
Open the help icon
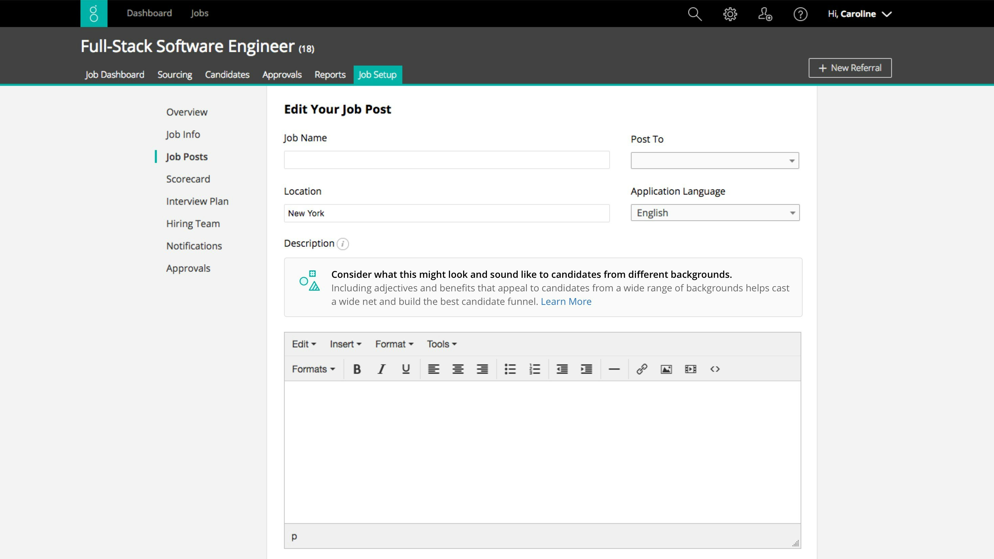click(800, 14)
